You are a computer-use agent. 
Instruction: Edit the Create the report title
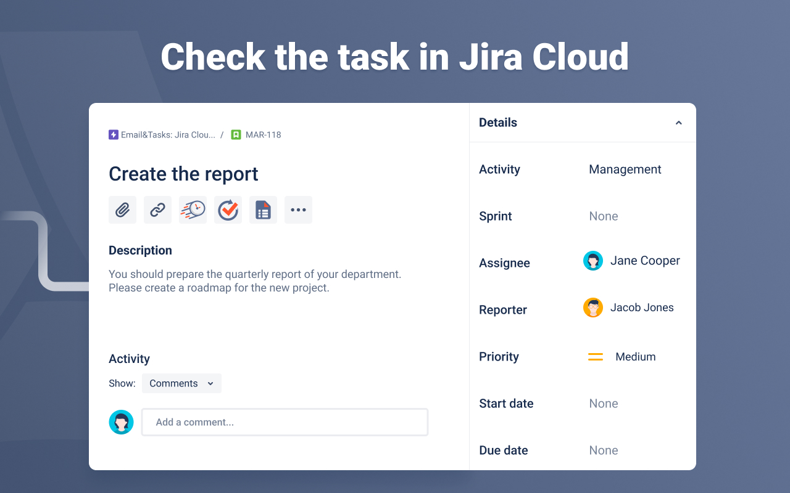click(x=183, y=174)
